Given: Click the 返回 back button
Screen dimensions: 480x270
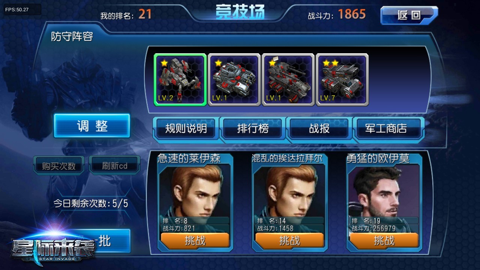Looking at the screenshot, I should tap(409, 15).
